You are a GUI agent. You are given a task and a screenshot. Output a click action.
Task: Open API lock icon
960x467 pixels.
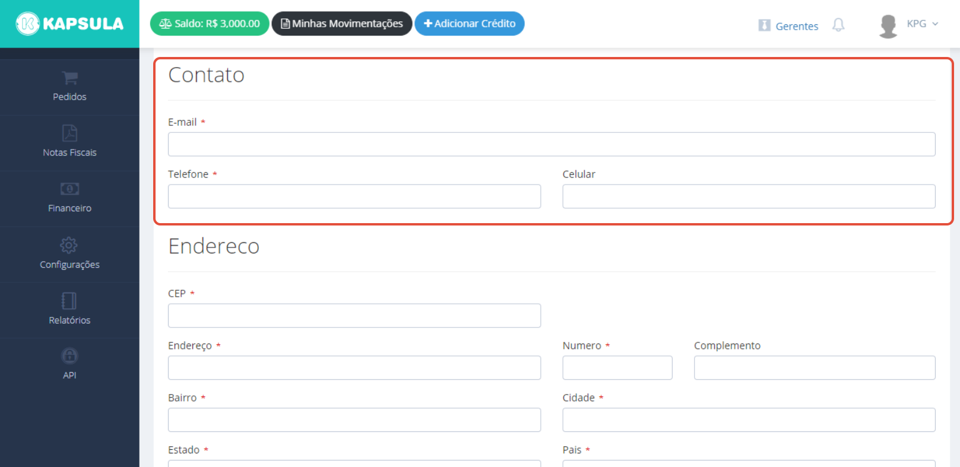pyautogui.click(x=69, y=355)
